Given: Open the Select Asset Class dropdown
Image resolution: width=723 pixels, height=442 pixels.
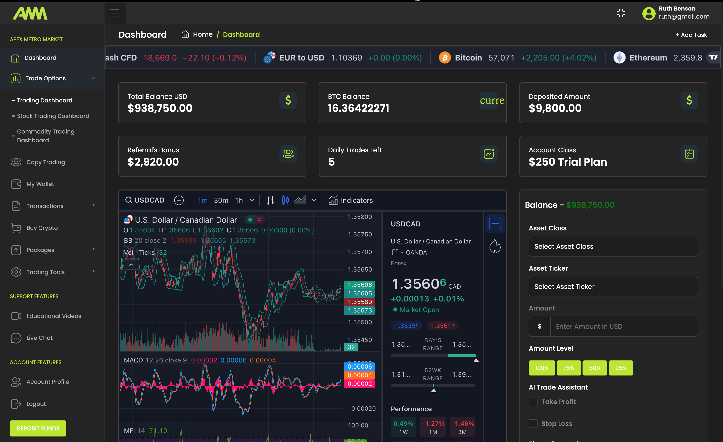Looking at the screenshot, I should pyautogui.click(x=613, y=246).
